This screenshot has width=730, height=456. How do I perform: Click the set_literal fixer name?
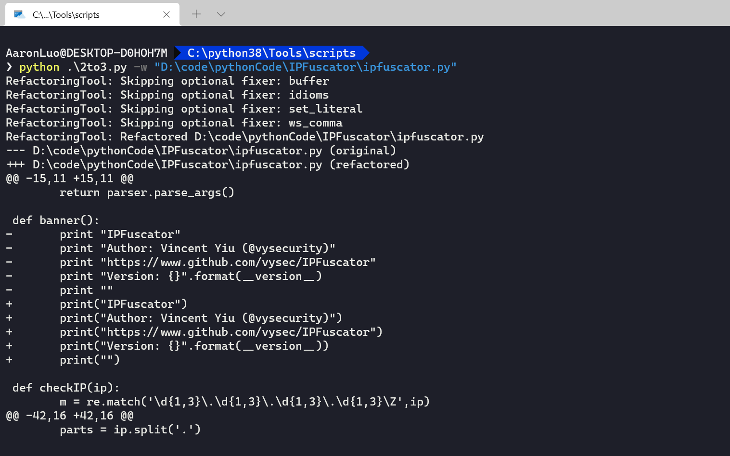pos(325,109)
